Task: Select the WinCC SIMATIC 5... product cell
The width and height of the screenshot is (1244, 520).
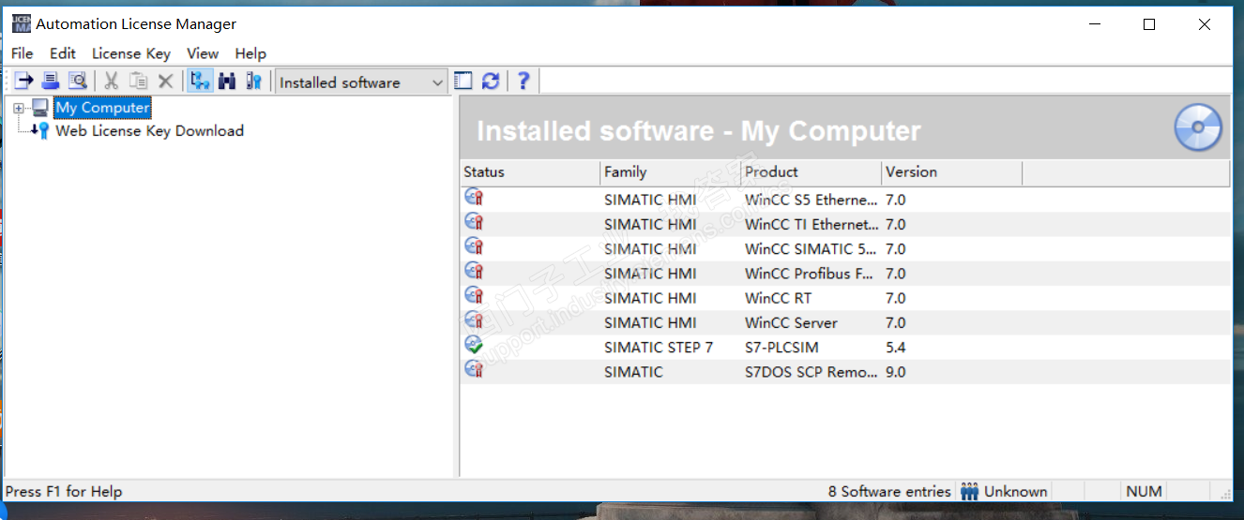Action: (812, 249)
